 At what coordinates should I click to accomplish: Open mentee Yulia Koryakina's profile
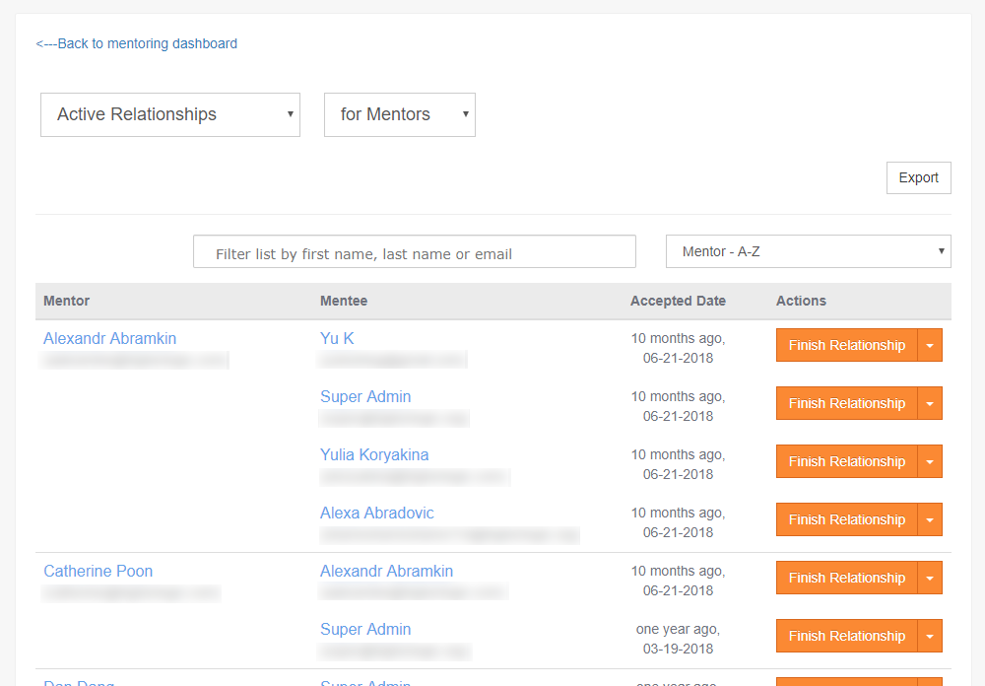[x=374, y=454]
